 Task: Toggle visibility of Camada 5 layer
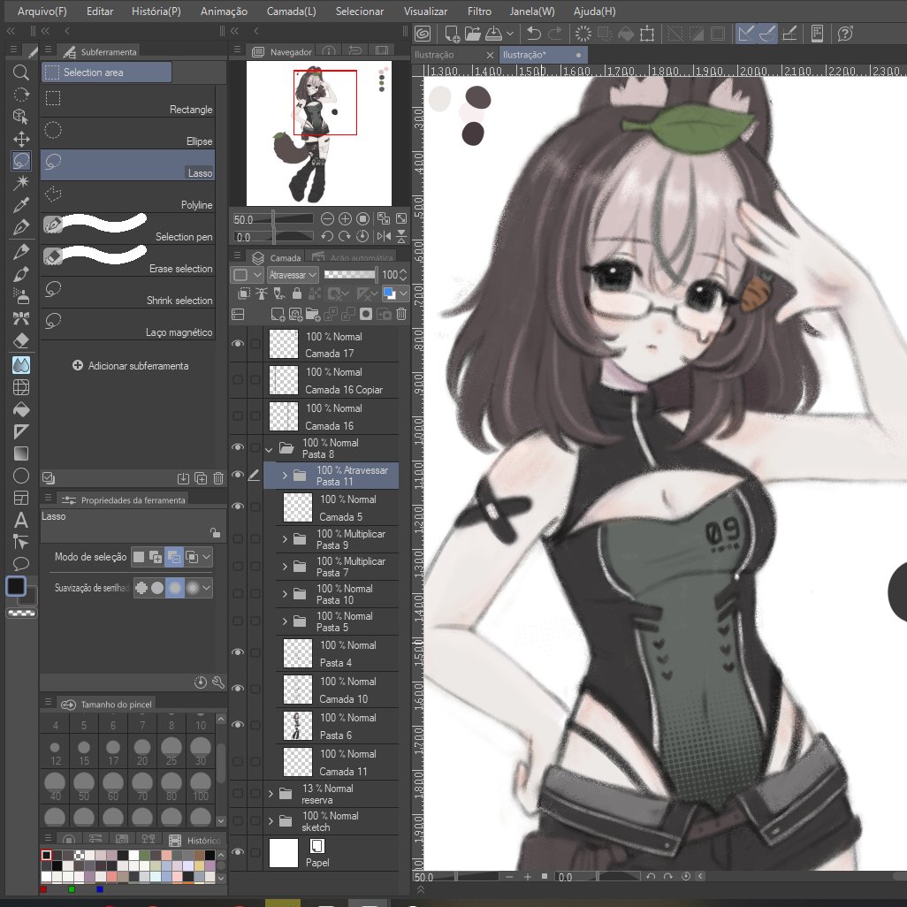click(238, 507)
